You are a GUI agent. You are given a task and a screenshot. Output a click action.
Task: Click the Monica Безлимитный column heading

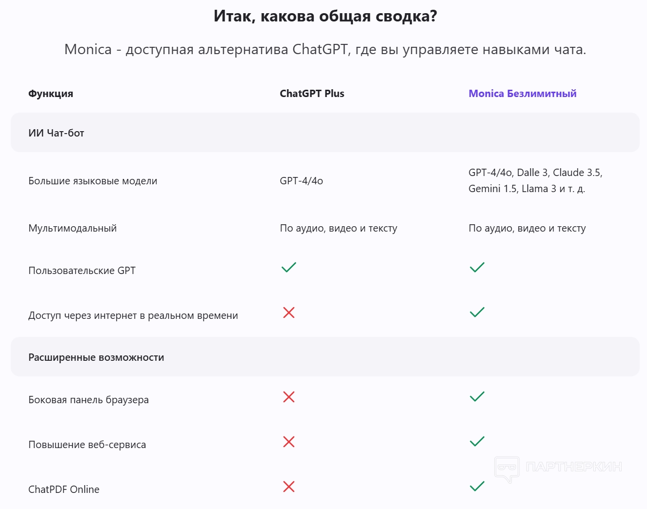click(x=522, y=94)
